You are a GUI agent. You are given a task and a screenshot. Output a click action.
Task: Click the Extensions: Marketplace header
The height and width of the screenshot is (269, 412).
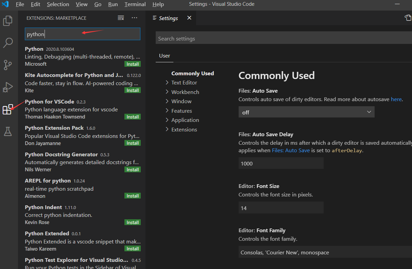click(x=56, y=18)
